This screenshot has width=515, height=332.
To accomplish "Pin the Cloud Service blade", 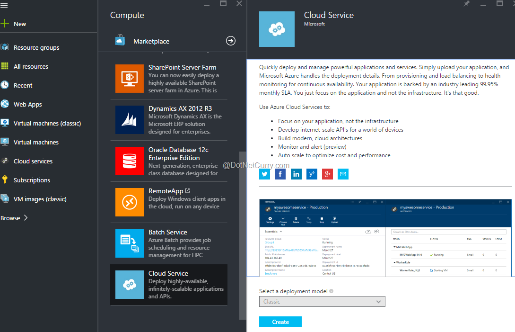I will (467, 4).
